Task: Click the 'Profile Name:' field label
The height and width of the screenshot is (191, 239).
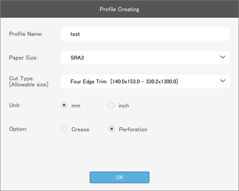Action: (x=26, y=34)
